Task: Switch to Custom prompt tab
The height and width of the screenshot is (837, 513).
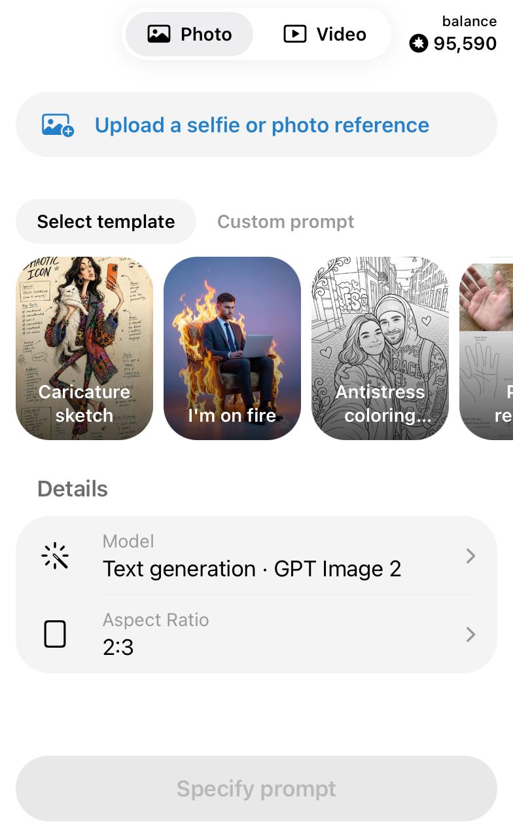Action: [x=285, y=221]
